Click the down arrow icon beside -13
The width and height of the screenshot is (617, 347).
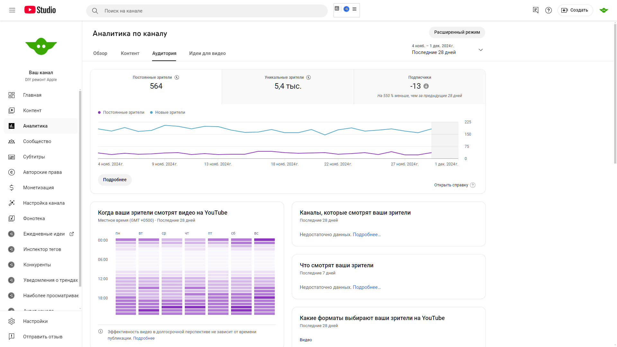426,86
